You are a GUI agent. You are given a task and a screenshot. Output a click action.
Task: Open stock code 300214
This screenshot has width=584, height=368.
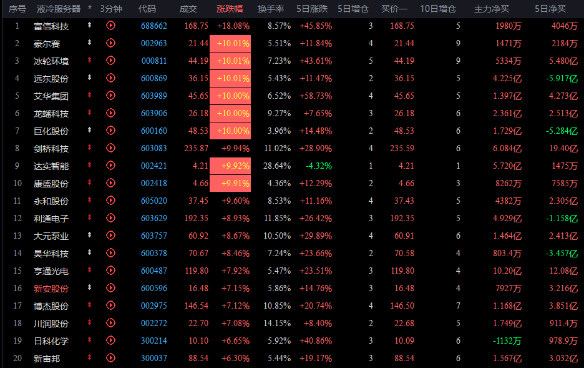(154, 341)
